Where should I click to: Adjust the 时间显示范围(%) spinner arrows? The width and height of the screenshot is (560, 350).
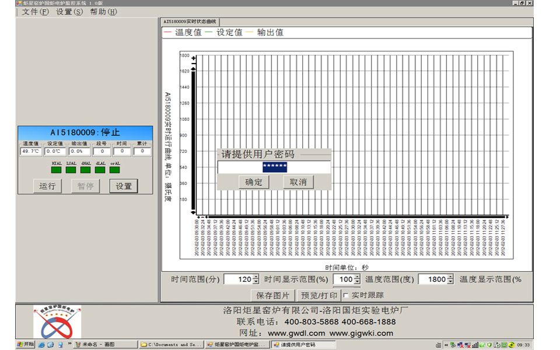357,279
